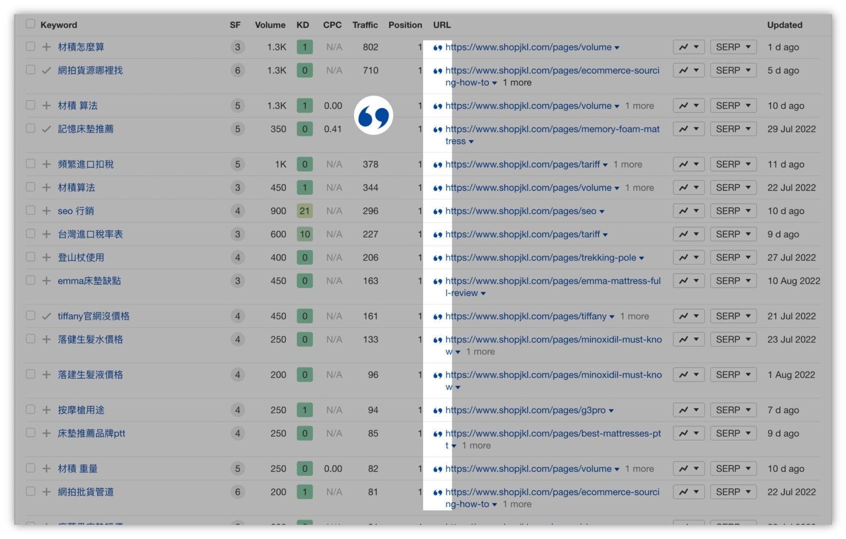
Task: Sort by the Traffic column header
Action: pyautogui.click(x=365, y=25)
